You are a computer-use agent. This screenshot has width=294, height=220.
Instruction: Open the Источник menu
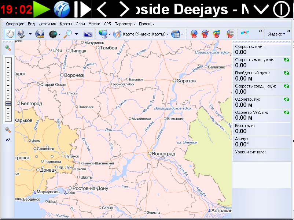pyautogui.click(x=47, y=24)
